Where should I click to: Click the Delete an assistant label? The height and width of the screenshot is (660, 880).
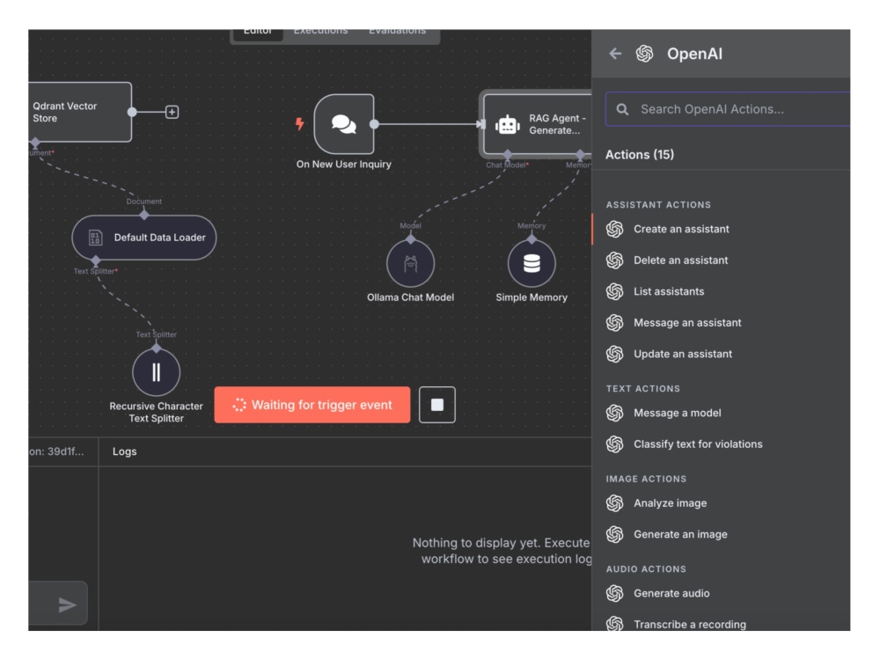[x=681, y=260]
